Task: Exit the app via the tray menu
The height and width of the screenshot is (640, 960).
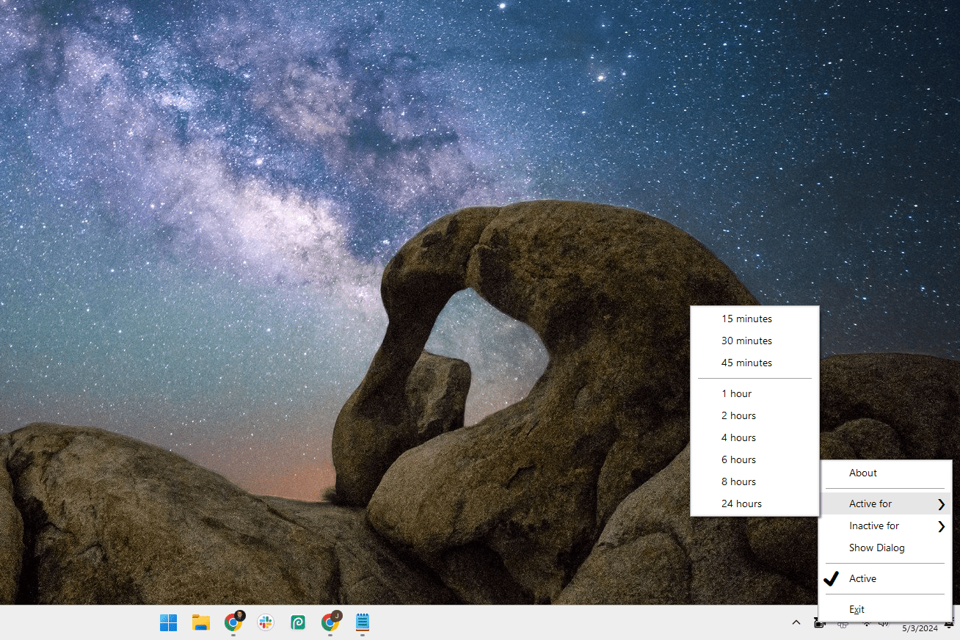Action: [x=857, y=609]
